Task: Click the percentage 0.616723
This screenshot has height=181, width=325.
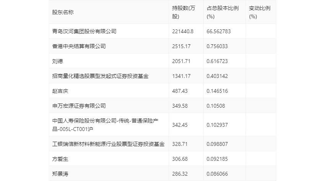Action: click(x=217, y=61)
